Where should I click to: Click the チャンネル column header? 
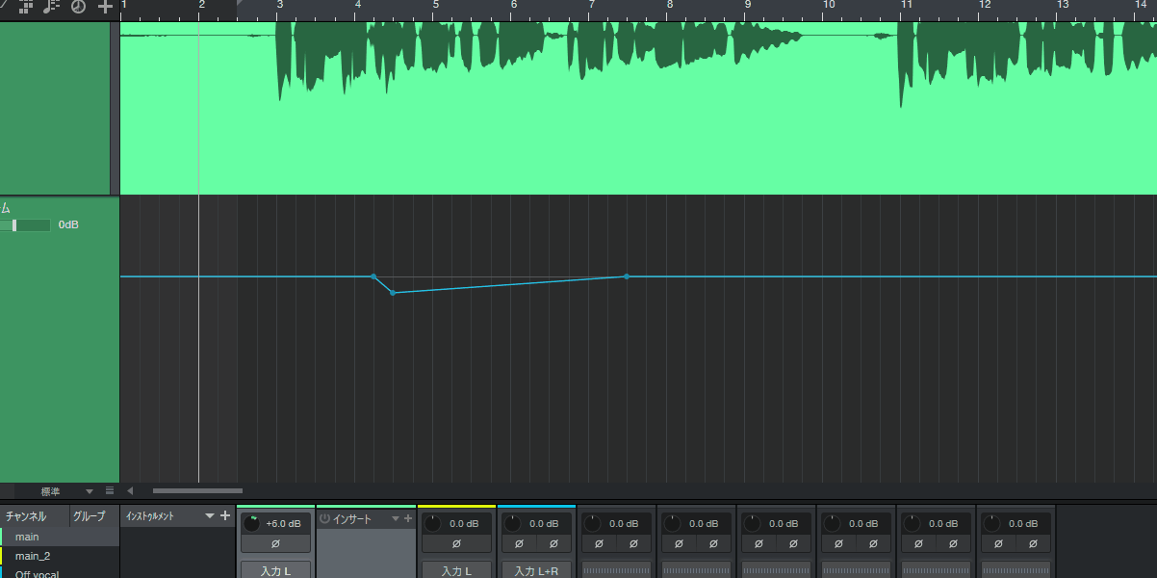tap(27, 516)
